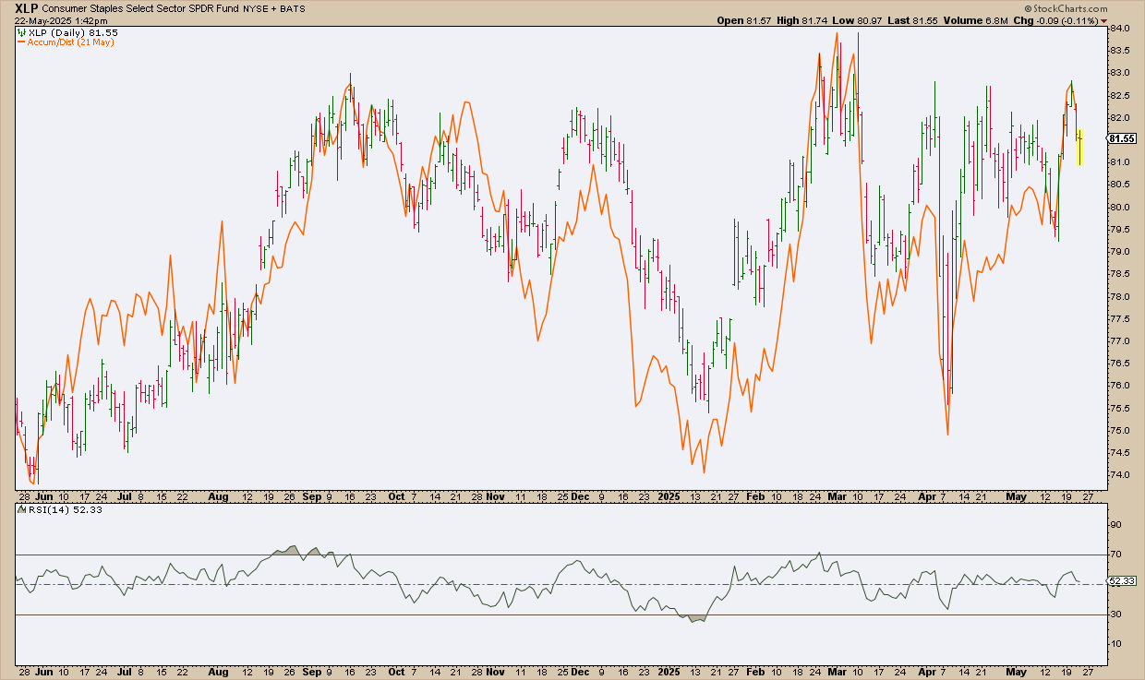Click the 'May' label on the date axis

[x=1017, y=496]
